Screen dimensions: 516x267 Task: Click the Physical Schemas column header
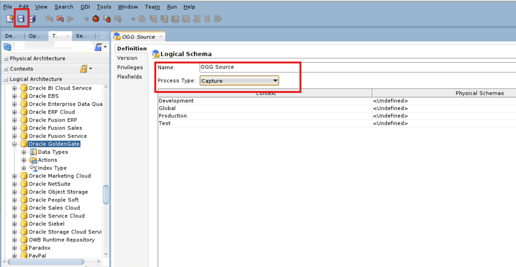444,93
